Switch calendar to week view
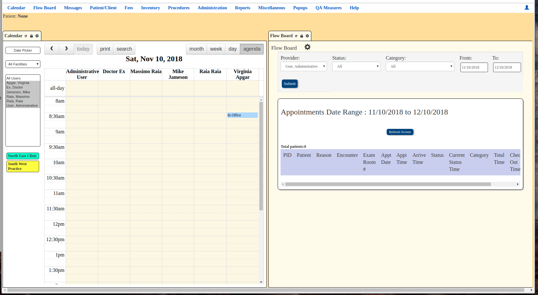The image size is (538, 295). pyautogui.click(x=216, y=49)
